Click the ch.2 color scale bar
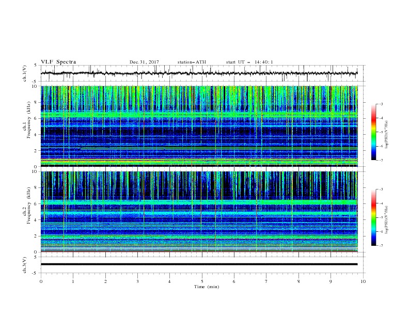This screenshot has width=409, height=316. 374,217
